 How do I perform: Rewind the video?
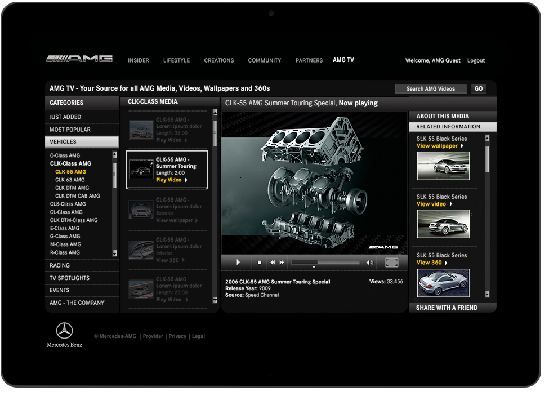pos(273,263)
